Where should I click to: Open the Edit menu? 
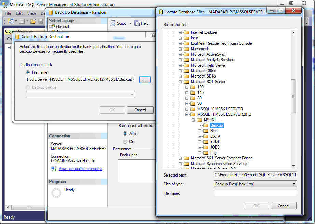19,13
